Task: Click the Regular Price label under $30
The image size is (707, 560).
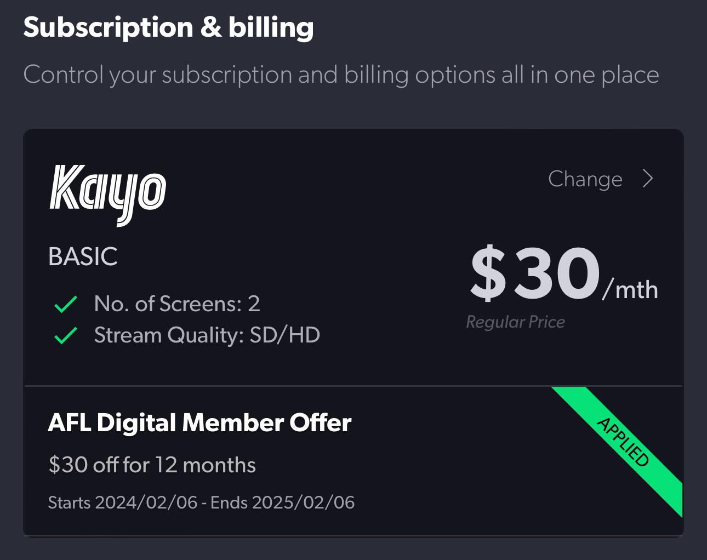Action: click(x=515, y=322)
